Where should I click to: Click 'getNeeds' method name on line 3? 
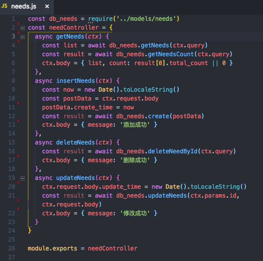click(70, 36)
